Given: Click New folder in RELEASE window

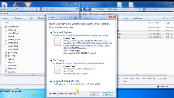Looking at the screenshot, I should [x=137, y=18].
